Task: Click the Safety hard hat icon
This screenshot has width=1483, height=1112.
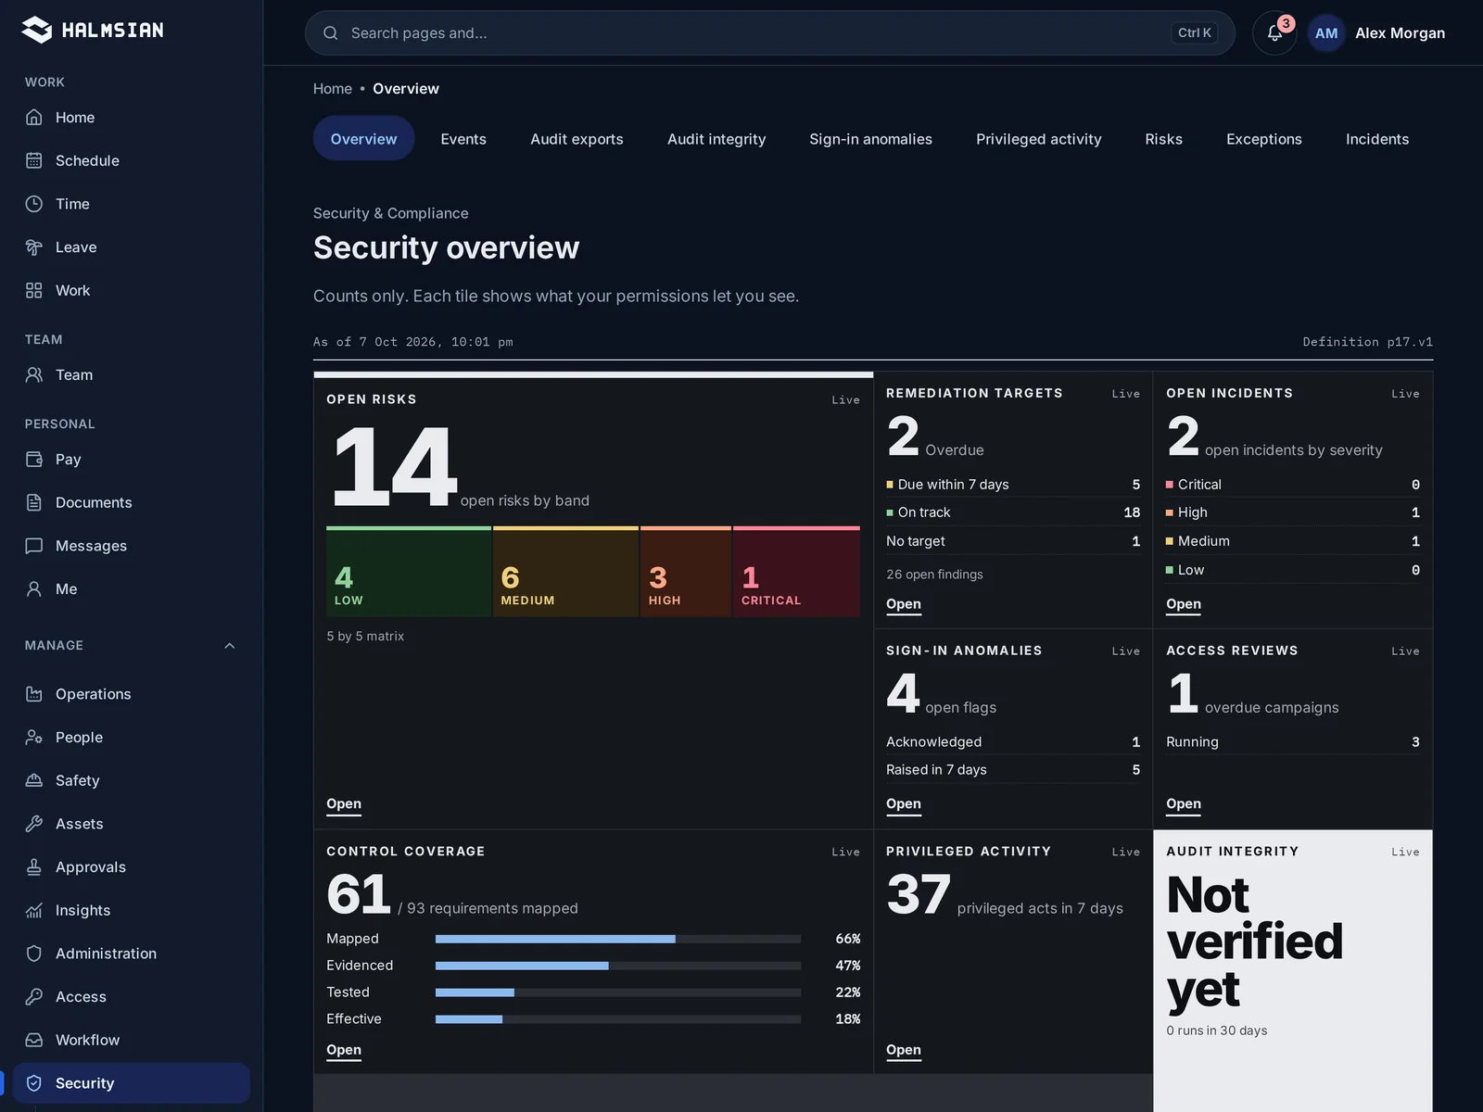Action: [34, 780]
